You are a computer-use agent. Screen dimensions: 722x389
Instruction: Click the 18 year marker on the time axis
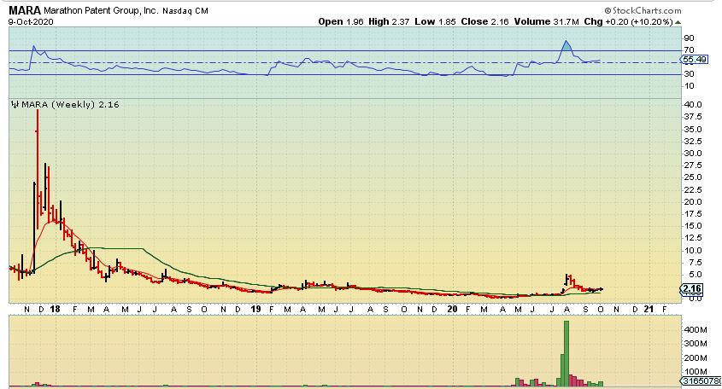click(55, 309)
